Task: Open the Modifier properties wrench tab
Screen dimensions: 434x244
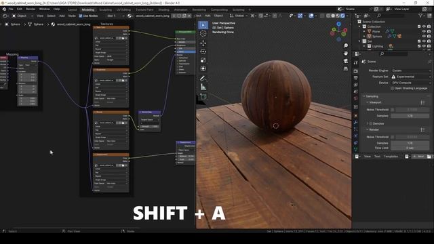Action: (x=355, y=122)
